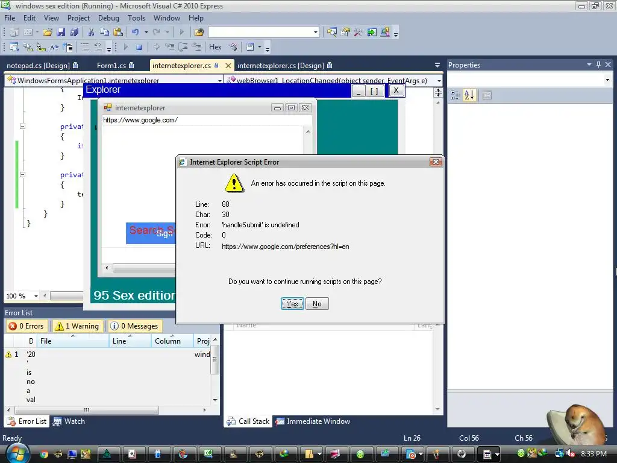Click the warning triangle icon in script error dialog

[234, 183]
